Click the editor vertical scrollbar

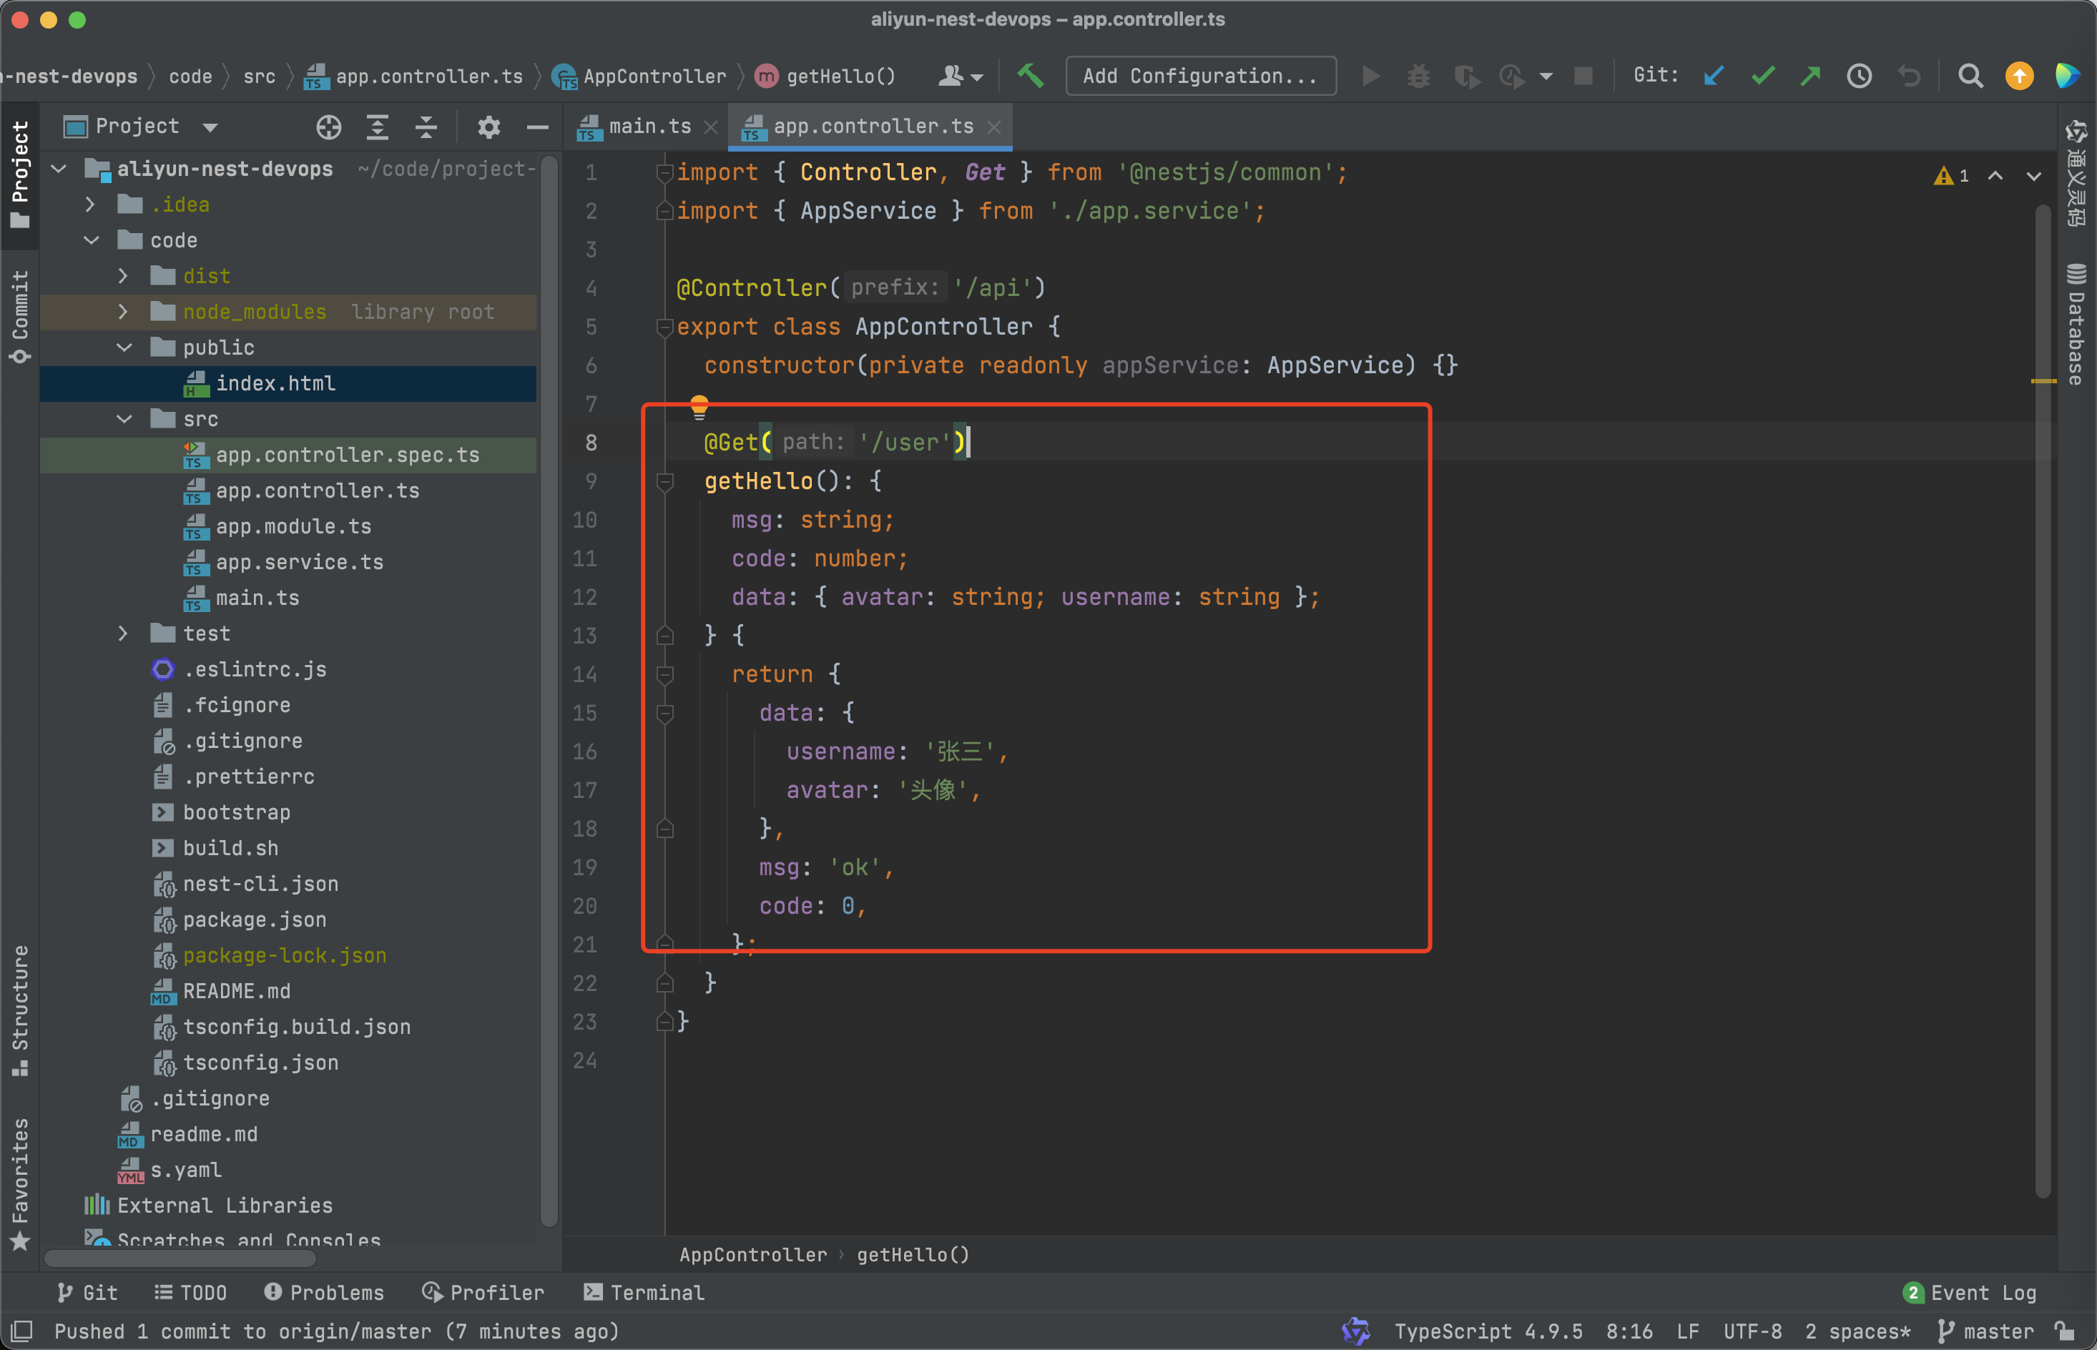pos(2043,701)
